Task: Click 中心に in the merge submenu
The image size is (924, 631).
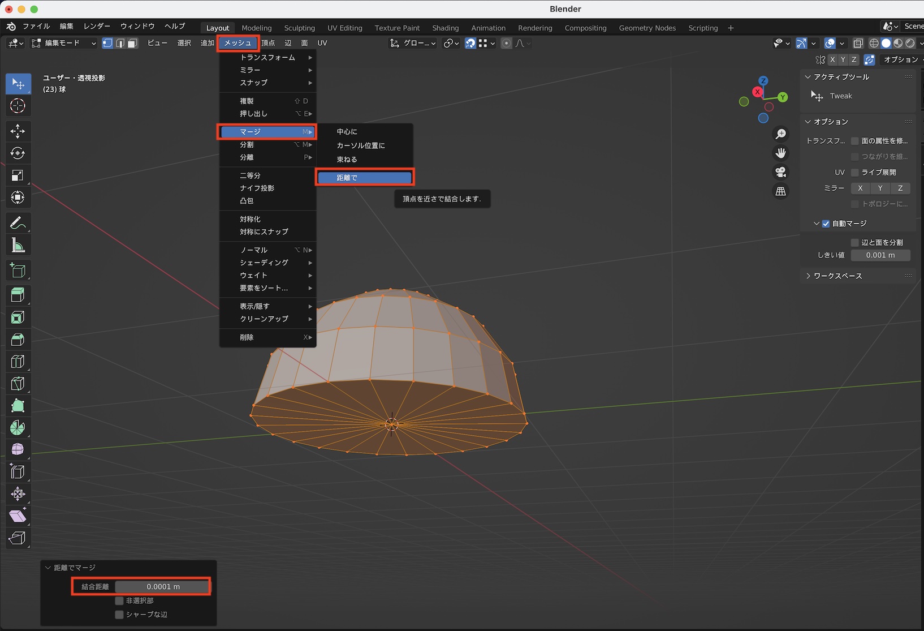Action: (x=347, y=131)
